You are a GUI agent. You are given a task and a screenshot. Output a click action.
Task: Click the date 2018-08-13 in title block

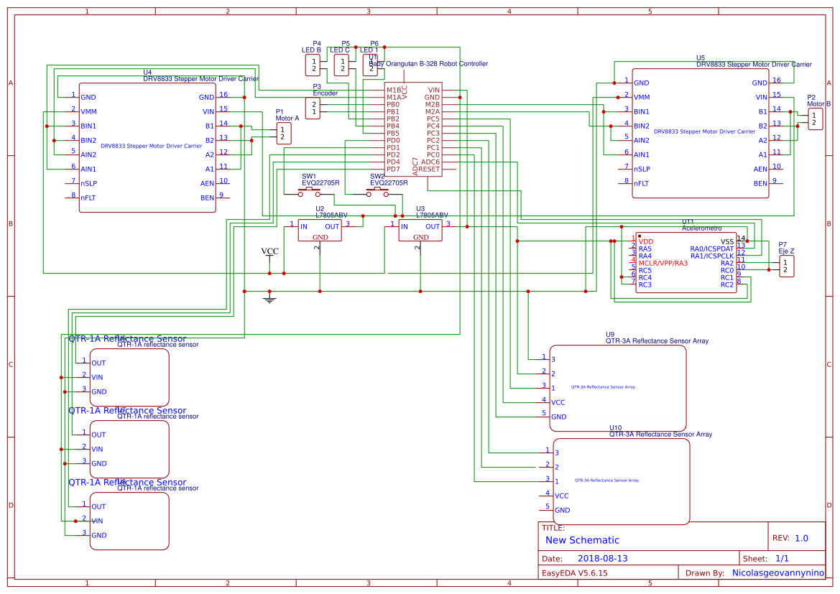click(603, 557)
